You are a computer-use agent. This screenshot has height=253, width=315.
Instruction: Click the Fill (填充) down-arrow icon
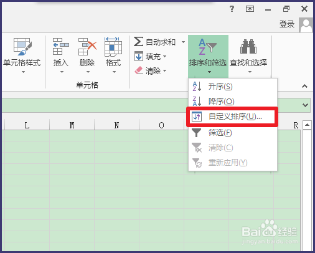pos(139,56)
